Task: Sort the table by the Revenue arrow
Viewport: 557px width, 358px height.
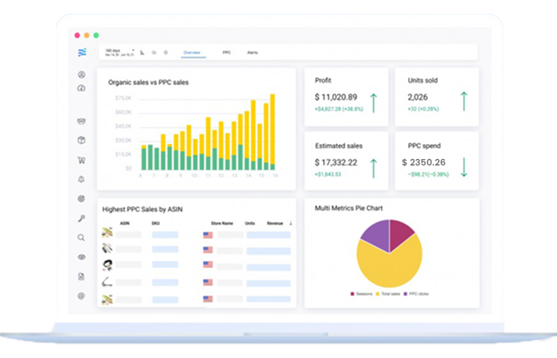Action: [x=290, y=224]
